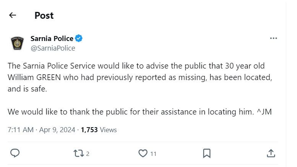297x167 pixels.
Task: Open the three-dot more options menu
Action: (x=273, y=38)
